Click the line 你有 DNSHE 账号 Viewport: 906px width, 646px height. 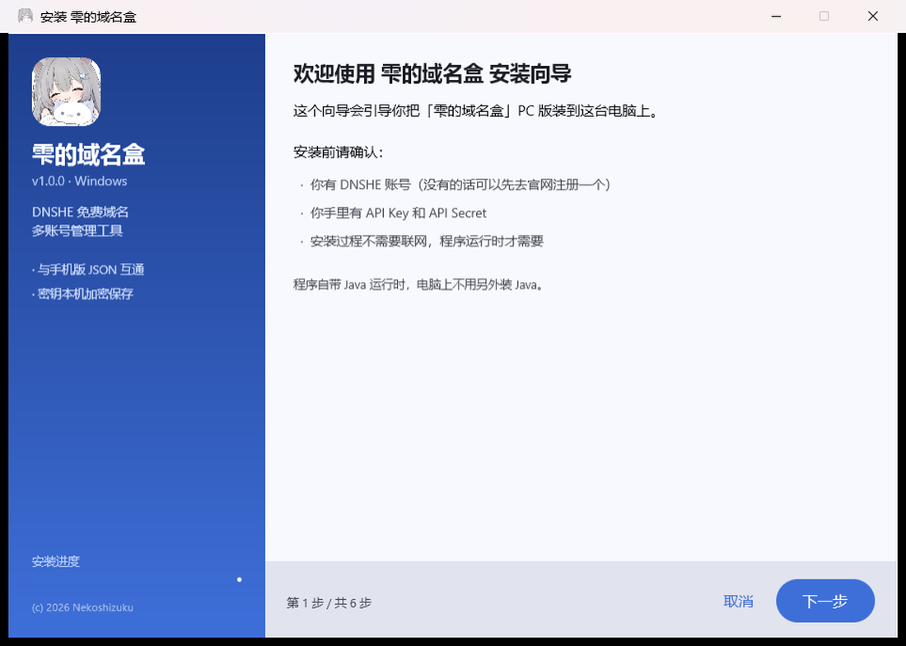point(460,185)
